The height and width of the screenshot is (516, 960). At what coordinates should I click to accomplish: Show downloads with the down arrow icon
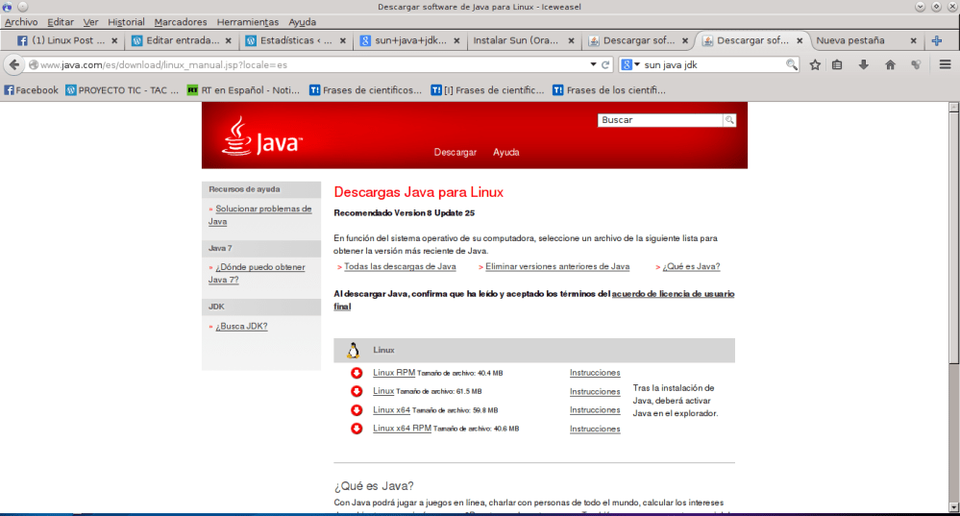pyautogui.click(x=864, y=65)
